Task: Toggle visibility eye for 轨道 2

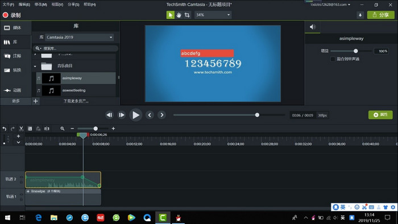Action: (22, 177)
